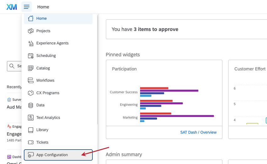Click the Home house icon
Screen dimensions: 267x164
(31, 18)
